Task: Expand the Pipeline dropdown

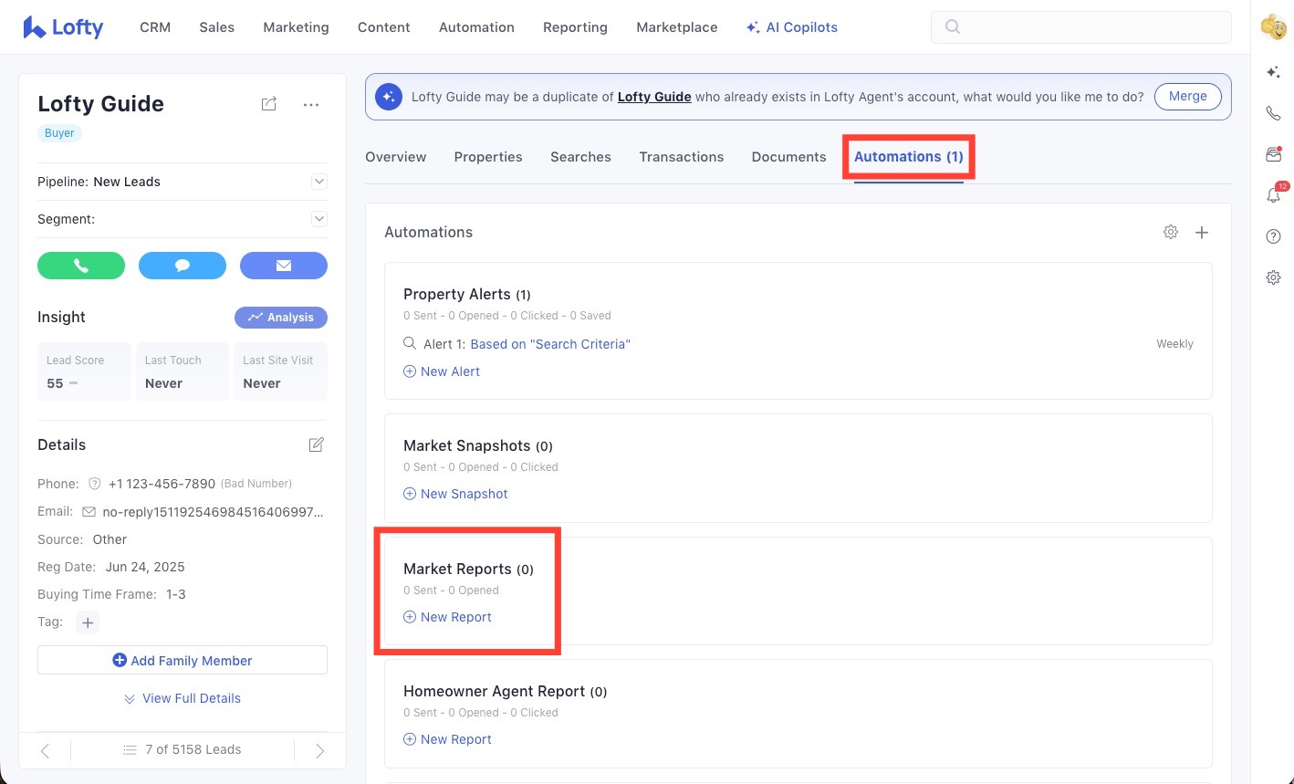Action: click(318, 182)
